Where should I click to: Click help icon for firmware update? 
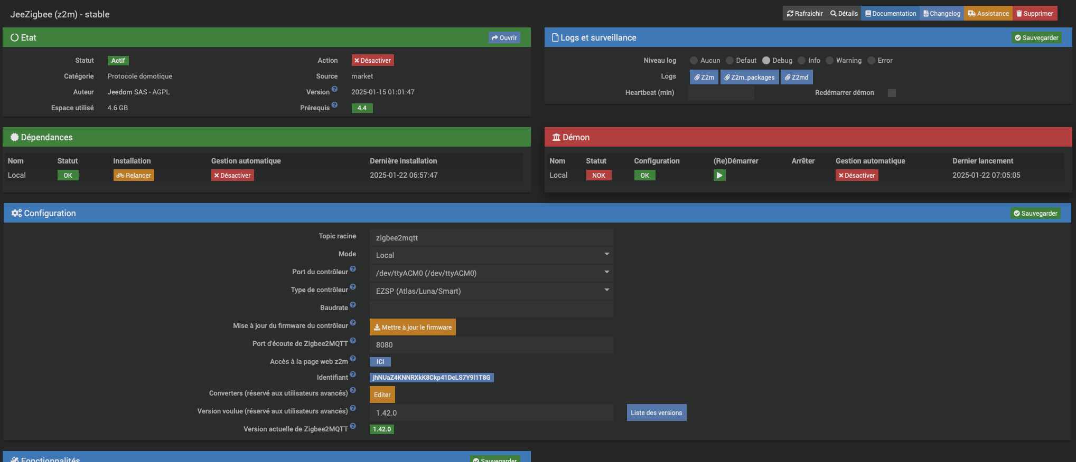point(353,323)
